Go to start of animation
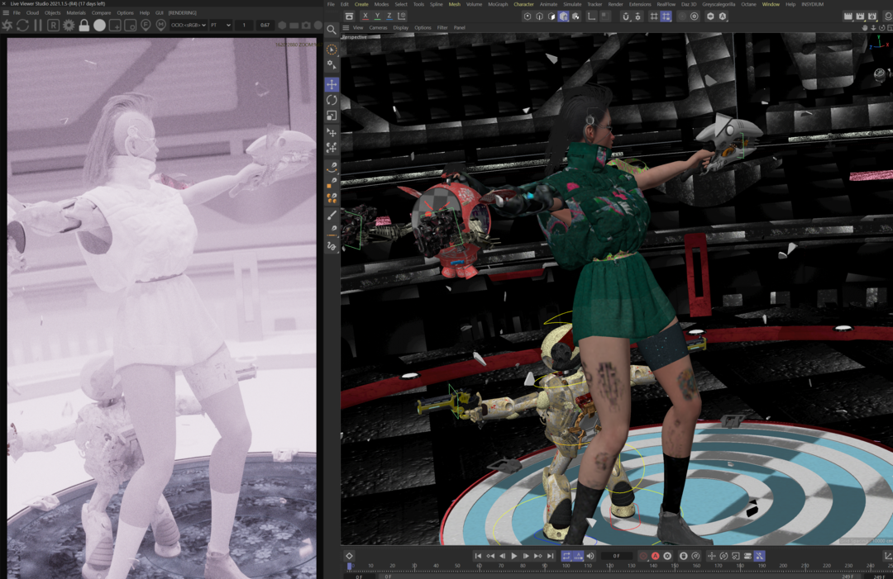 click(x=478, y=556)
